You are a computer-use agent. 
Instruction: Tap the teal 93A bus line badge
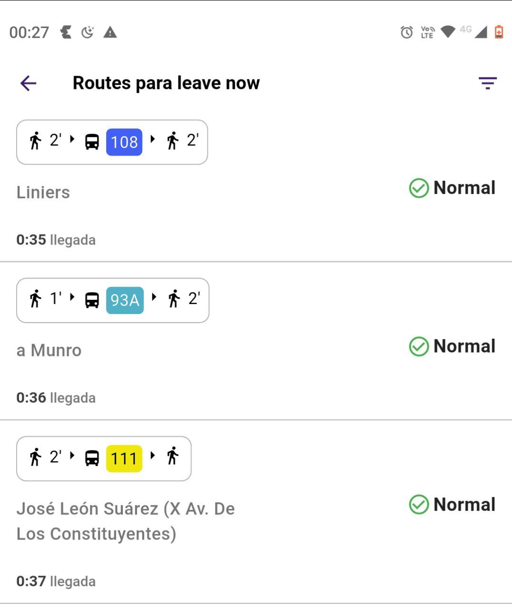click(x=125, y=300)
